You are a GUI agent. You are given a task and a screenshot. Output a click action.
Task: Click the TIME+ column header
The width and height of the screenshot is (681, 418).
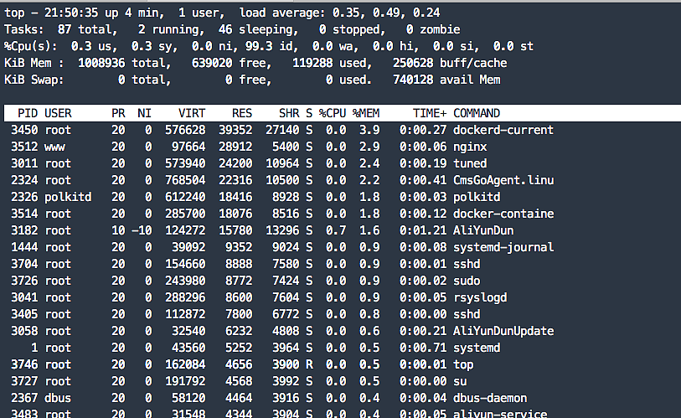point(429,113)
